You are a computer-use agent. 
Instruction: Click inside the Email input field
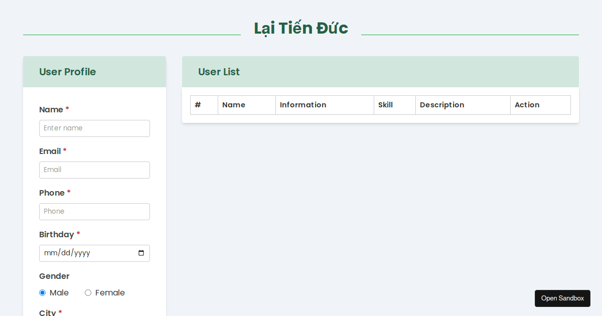(94, 170)
